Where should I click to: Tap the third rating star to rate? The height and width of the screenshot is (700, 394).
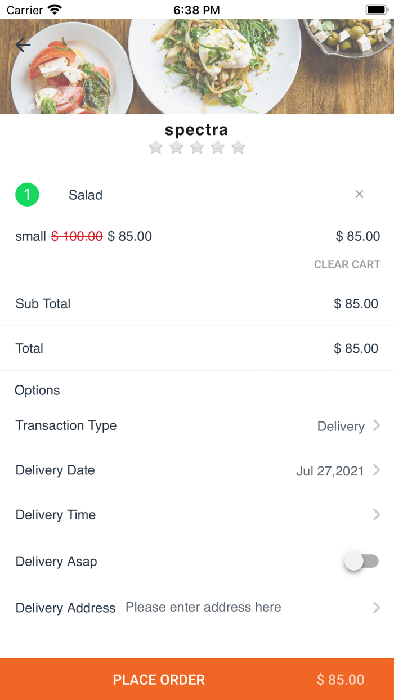click(x=197, y=147)
